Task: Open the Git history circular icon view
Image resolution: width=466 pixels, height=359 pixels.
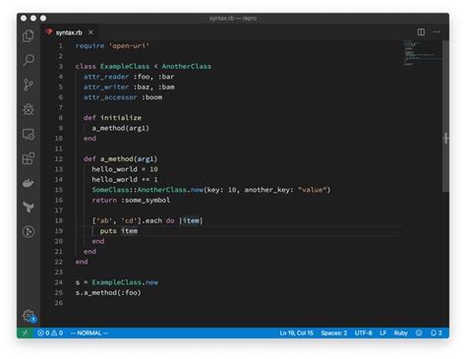Action: pos(29,231)
